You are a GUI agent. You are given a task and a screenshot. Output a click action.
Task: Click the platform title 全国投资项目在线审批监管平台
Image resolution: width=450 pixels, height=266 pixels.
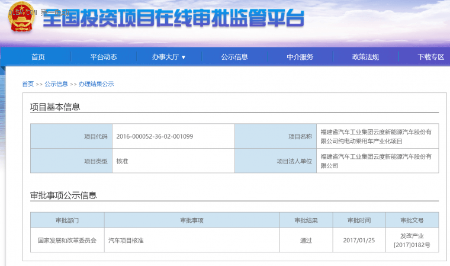[x=173, y=18]
